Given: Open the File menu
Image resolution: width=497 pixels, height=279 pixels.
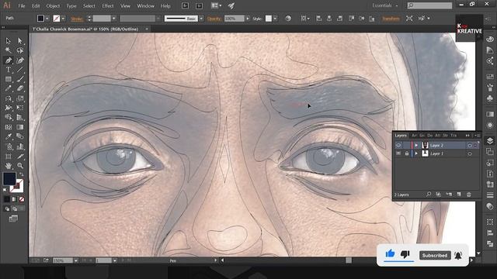Looking at the screenshot, I should [22, 5].
